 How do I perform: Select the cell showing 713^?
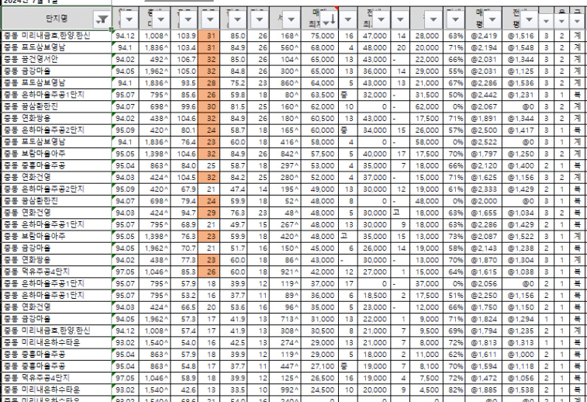tap(285, 319)
